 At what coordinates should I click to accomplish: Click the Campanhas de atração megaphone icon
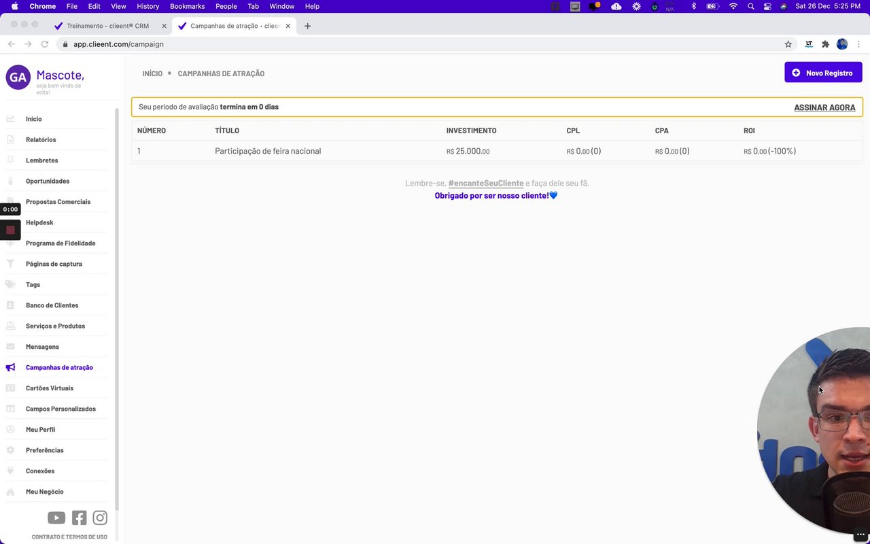click(x=10, y=367)
